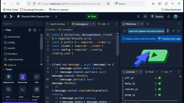
Task: Switch to the index editor tab
Action: tap(102, 24)
